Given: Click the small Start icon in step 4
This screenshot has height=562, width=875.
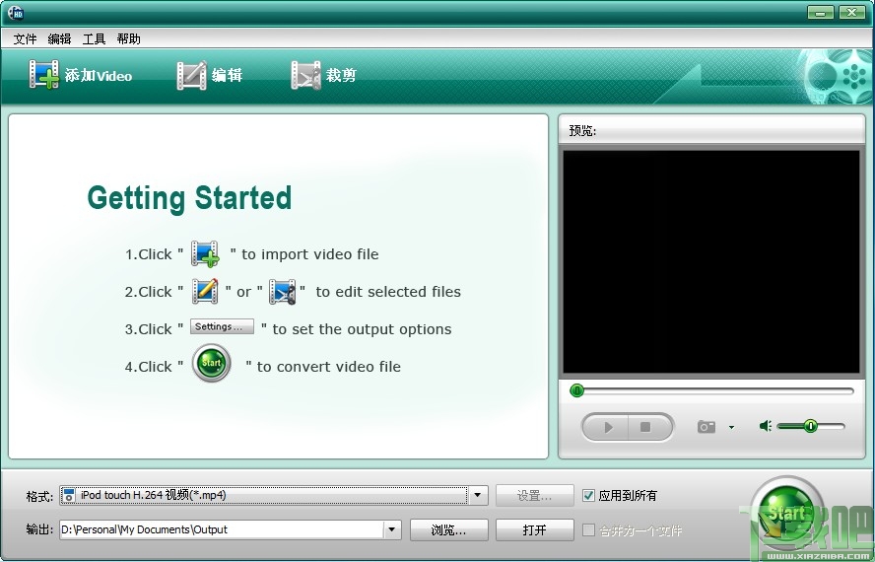Looking at the screenshot, I should pyautogui.click(x=212, y=363).
